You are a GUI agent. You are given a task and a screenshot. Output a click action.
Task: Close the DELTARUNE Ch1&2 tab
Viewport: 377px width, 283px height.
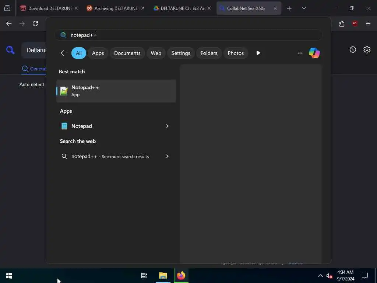(x=209, y=8)
